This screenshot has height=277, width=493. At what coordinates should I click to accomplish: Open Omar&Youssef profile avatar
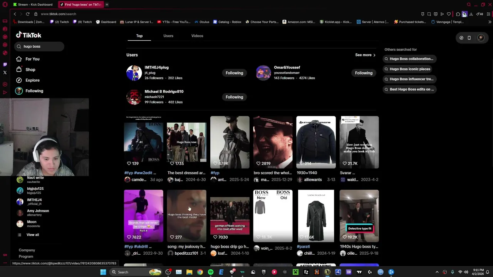click(x=263, y=73)
